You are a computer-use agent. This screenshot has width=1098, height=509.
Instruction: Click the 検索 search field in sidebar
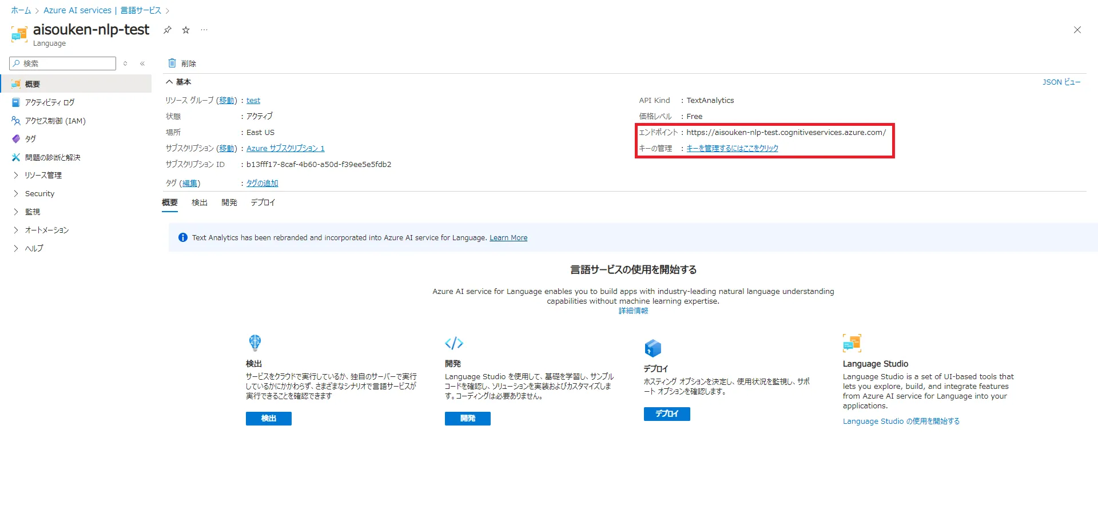click(63, 63)
